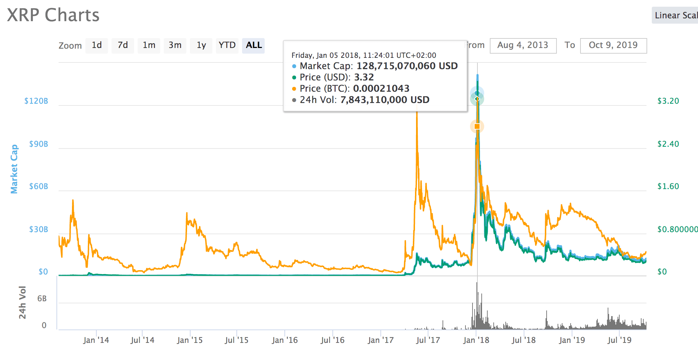698x357 pixels.
Task: Select the YTD zoom range
Action: click(x=227, y=46)
